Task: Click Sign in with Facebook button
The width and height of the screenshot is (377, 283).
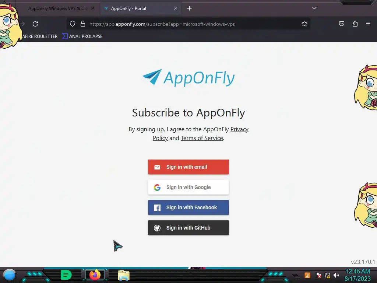Action: tap(188, 207)
